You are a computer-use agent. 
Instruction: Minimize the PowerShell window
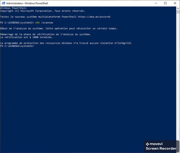[x=156, y=3]
